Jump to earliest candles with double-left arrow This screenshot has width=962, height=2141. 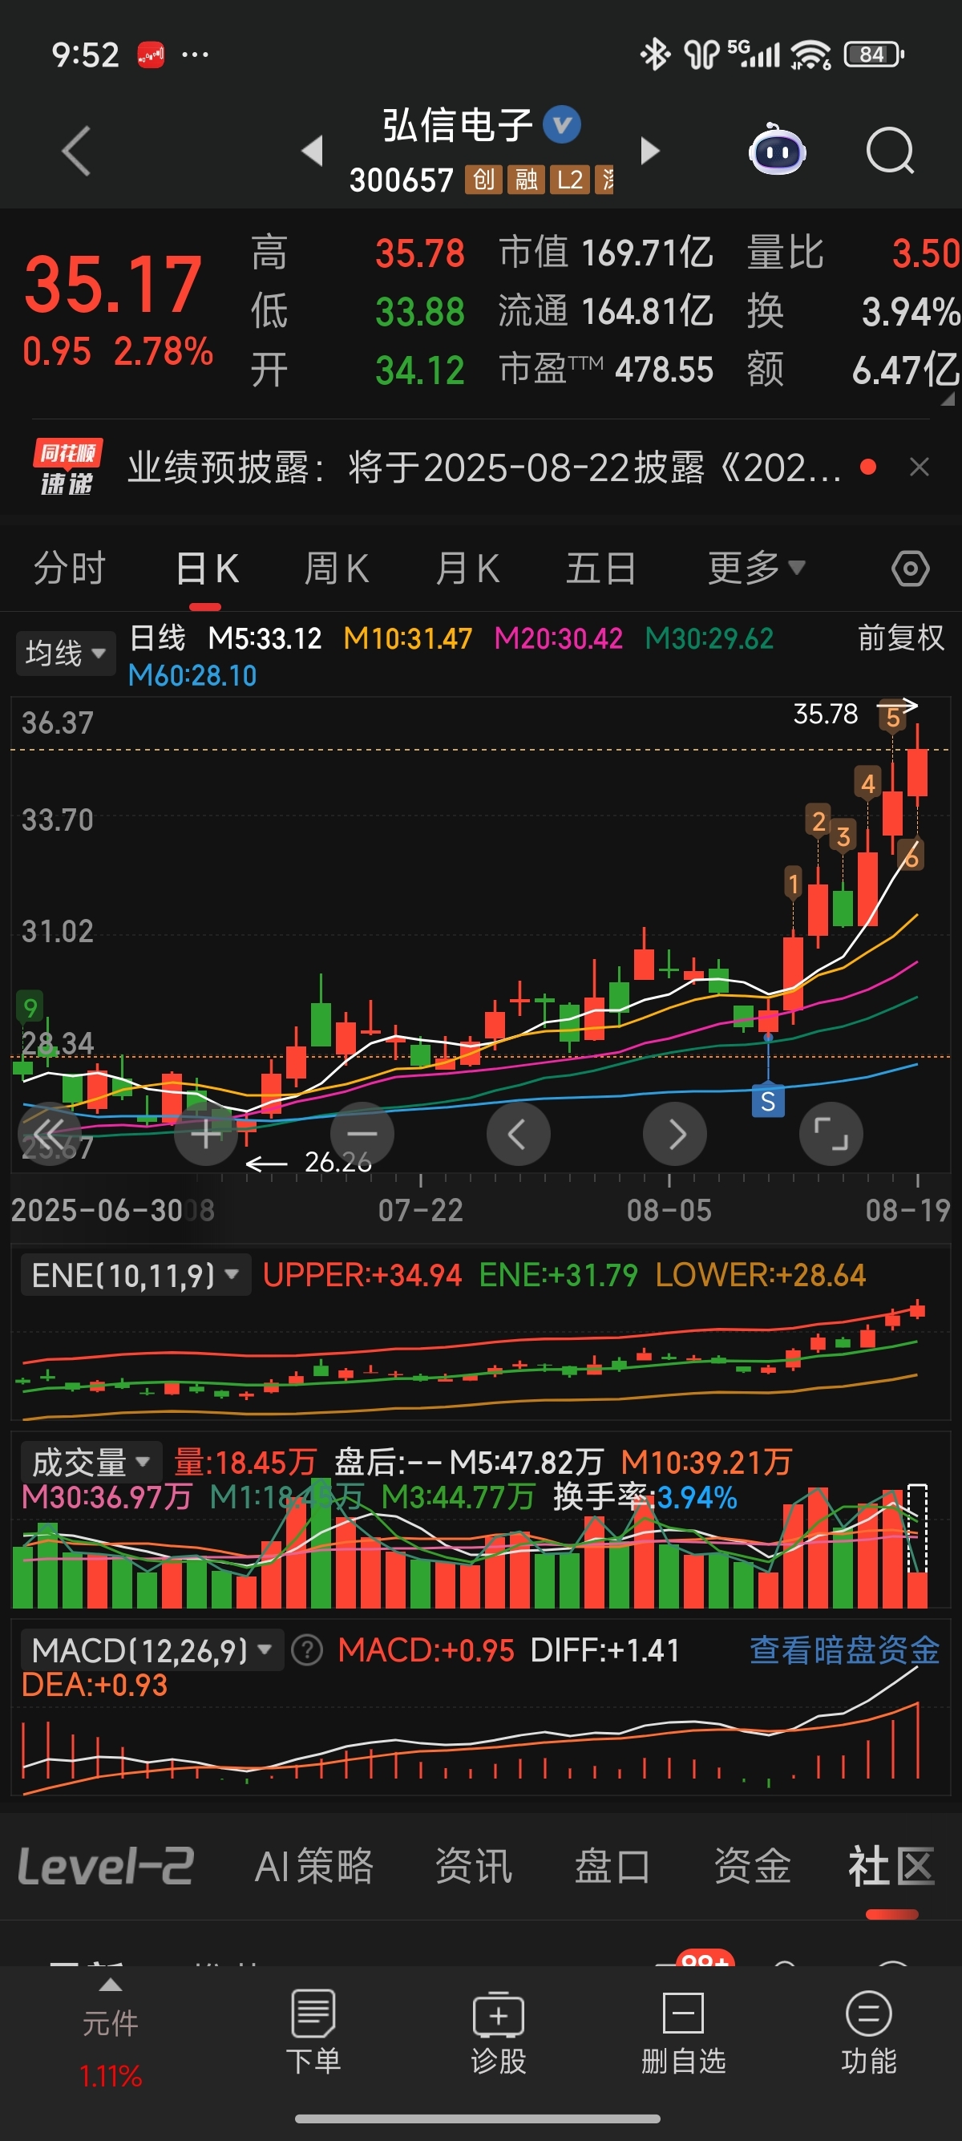click(48, 1134)
